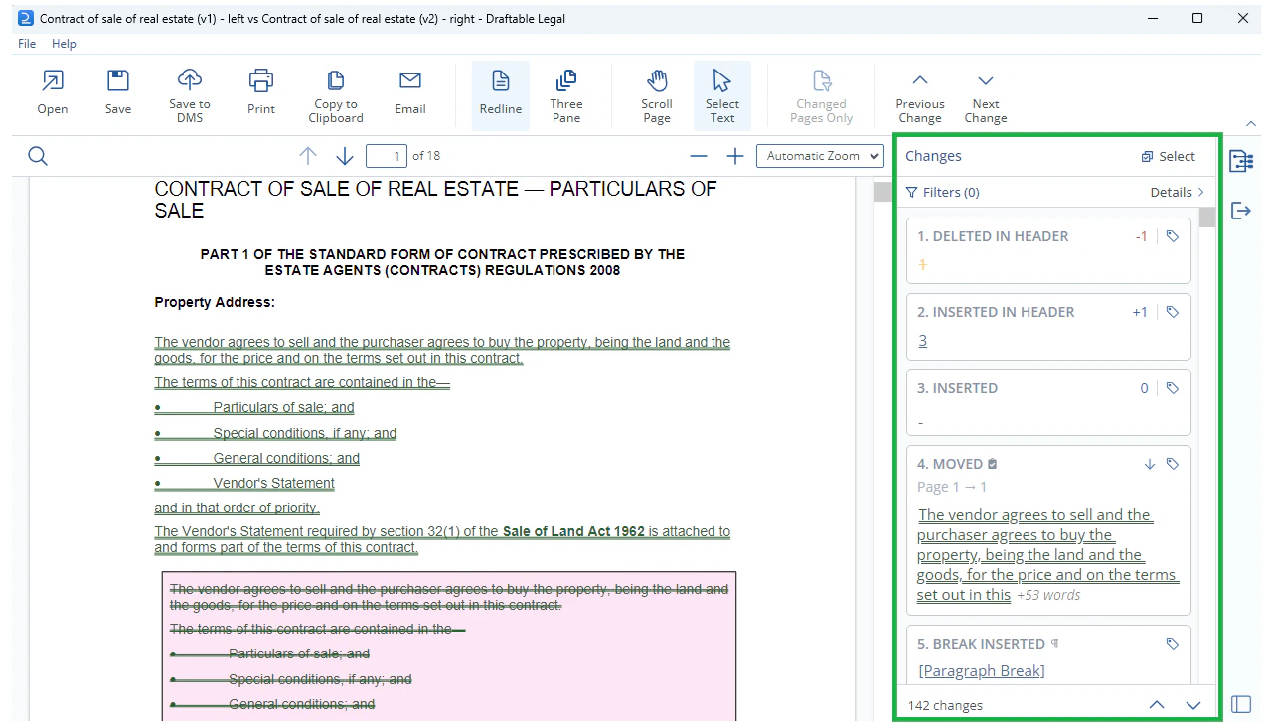Copy comparison to clipboard
This screenshot has width=1267, height=726.
pyautogui.click(x=336, y=95)
